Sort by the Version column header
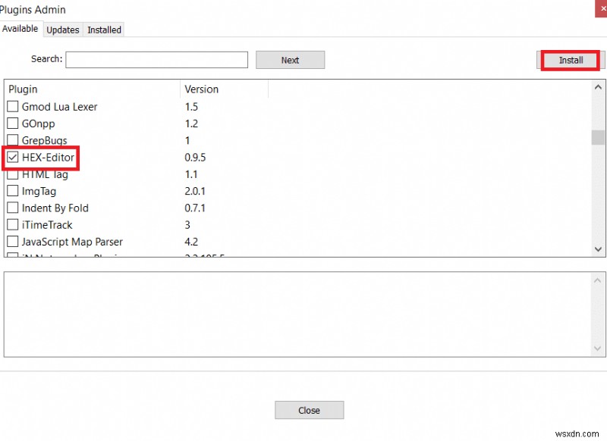The width and height of the screenshot is (607, 441). tap(224, 89)
